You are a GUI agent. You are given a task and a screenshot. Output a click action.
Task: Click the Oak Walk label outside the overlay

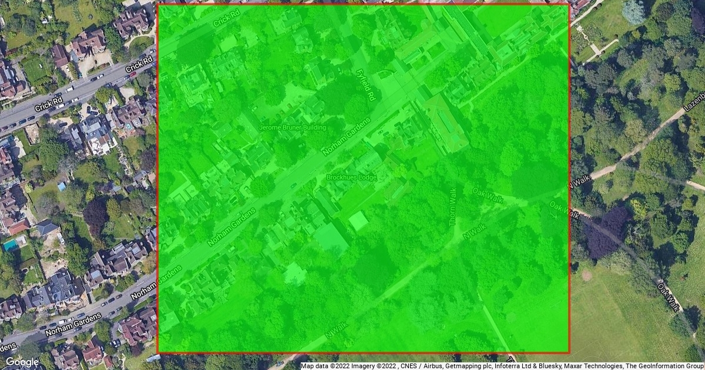point(669,297)
